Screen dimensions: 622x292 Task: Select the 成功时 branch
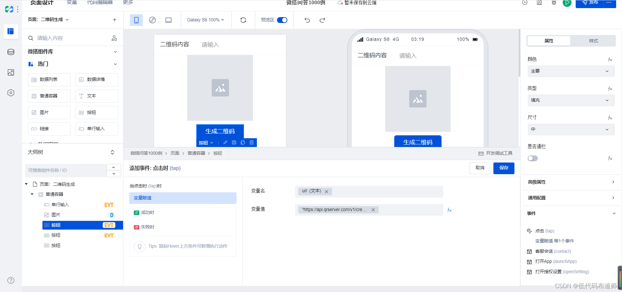pyautogui.click(x=144, y=213)
